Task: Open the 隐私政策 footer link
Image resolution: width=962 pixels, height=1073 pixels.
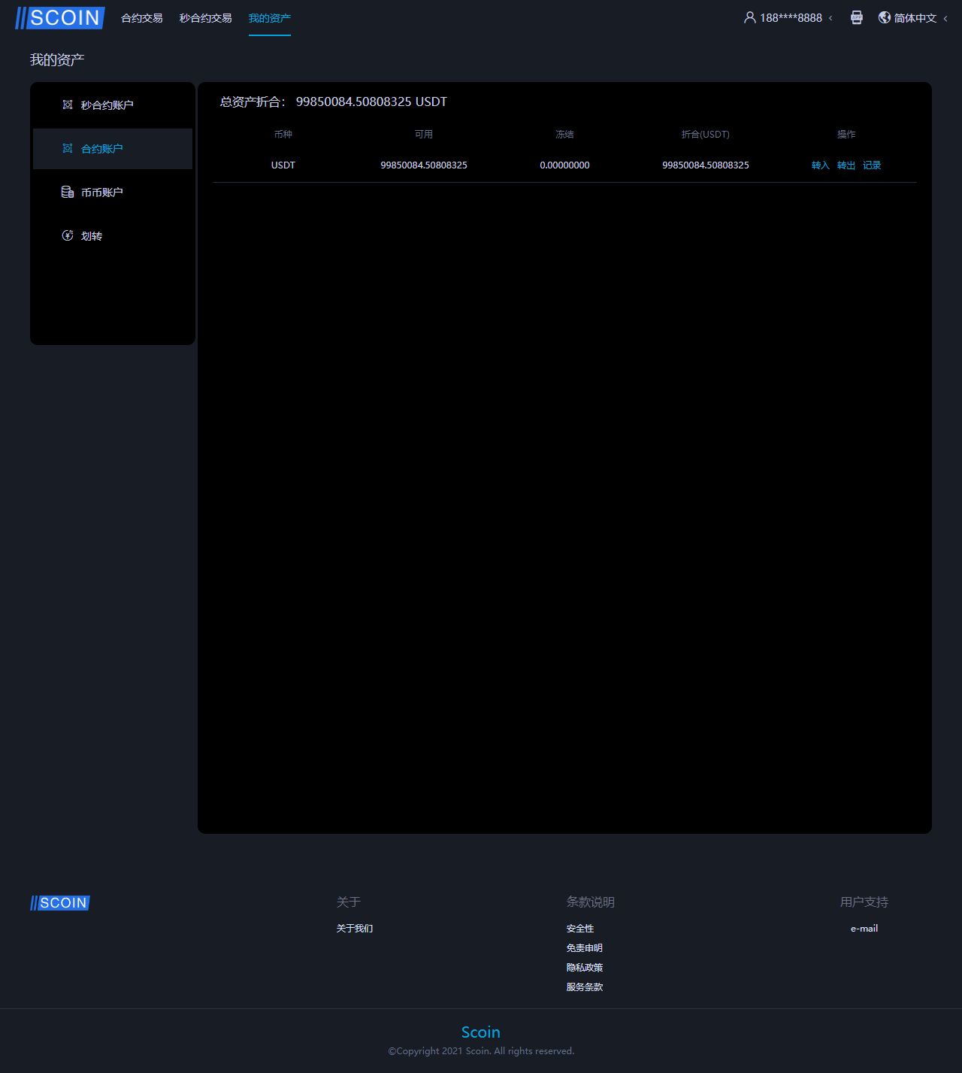Action: coord(585,968)
